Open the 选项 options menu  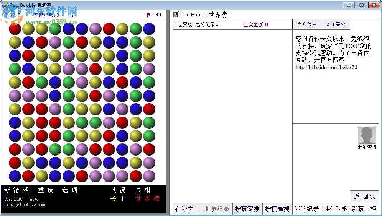click(x=70, y=190)
